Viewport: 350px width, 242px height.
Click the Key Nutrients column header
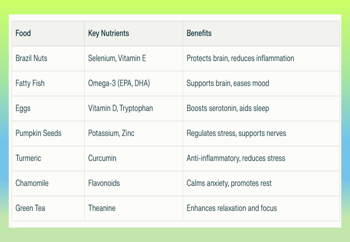point(108,33)
